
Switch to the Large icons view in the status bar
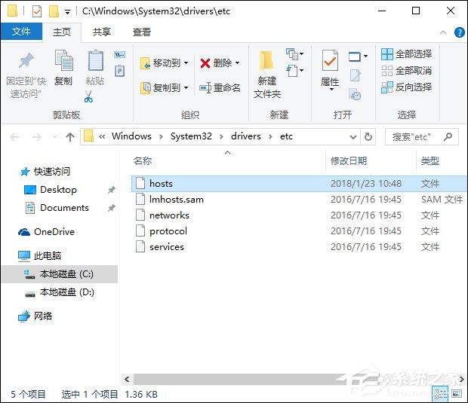[457, 394]
